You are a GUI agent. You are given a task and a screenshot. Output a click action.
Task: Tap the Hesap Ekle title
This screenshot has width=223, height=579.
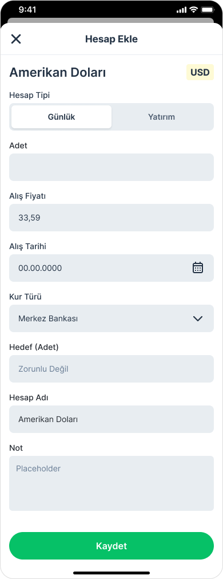(x=111, y=39)
